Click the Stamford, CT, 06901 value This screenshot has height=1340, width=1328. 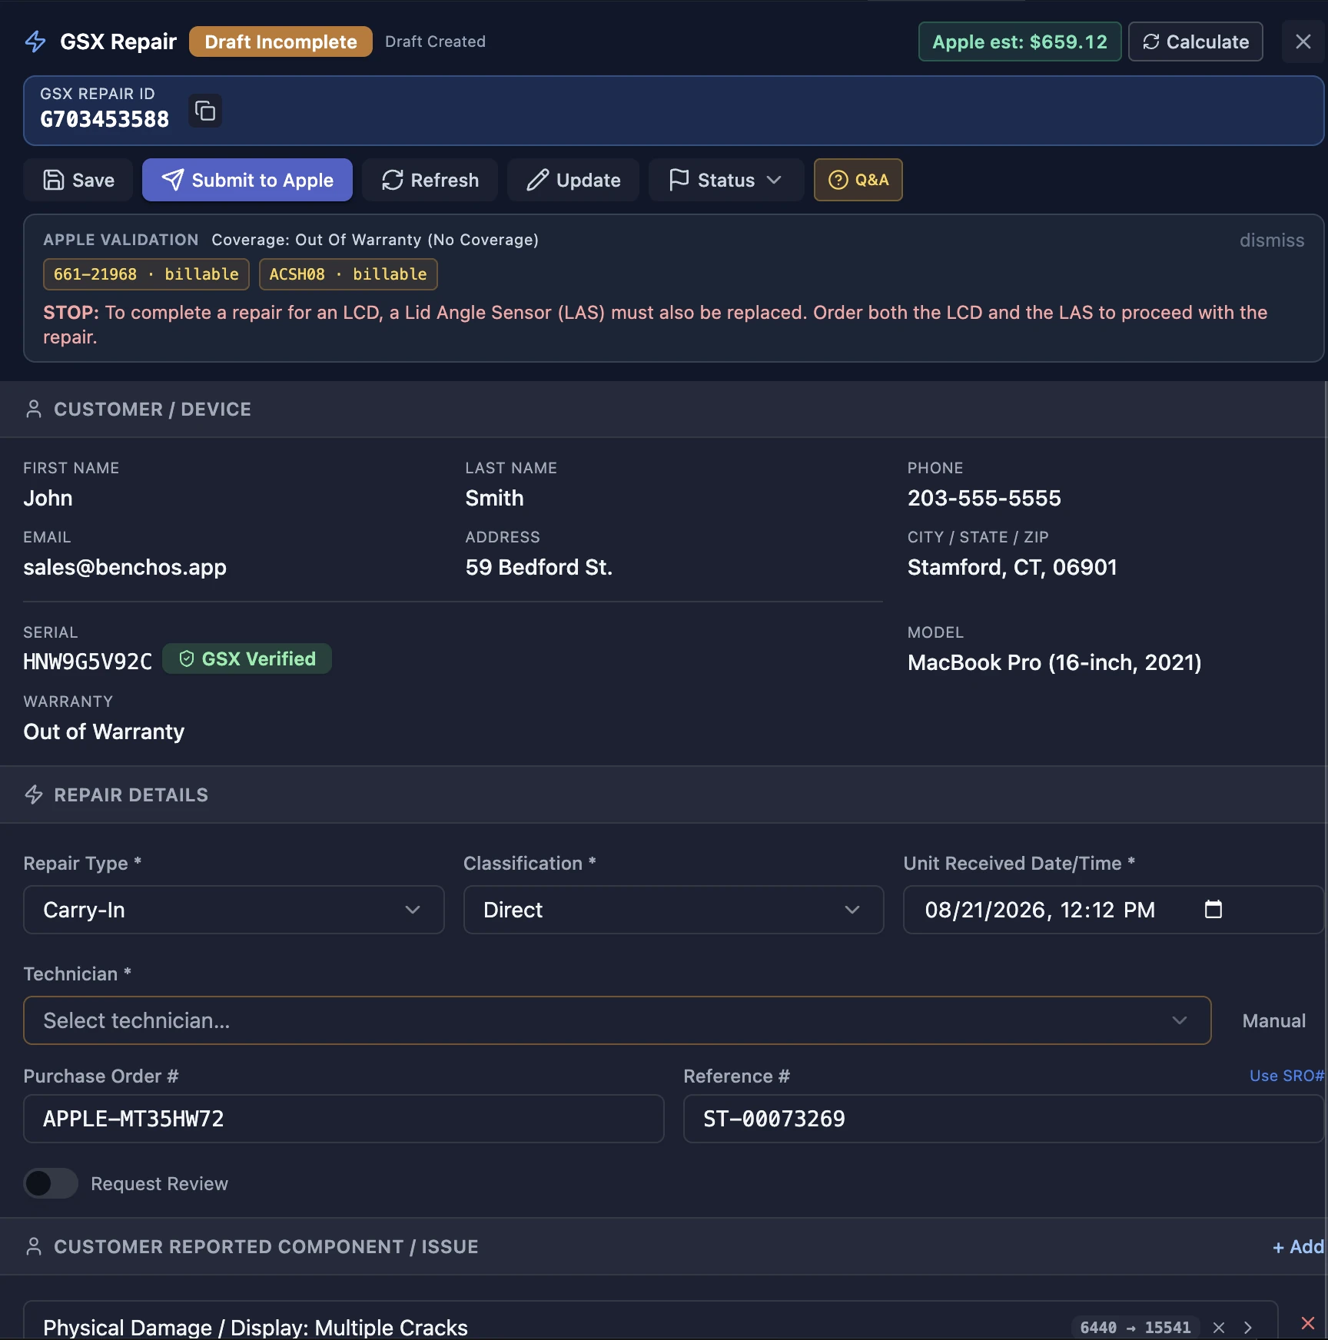point(1011,567)
